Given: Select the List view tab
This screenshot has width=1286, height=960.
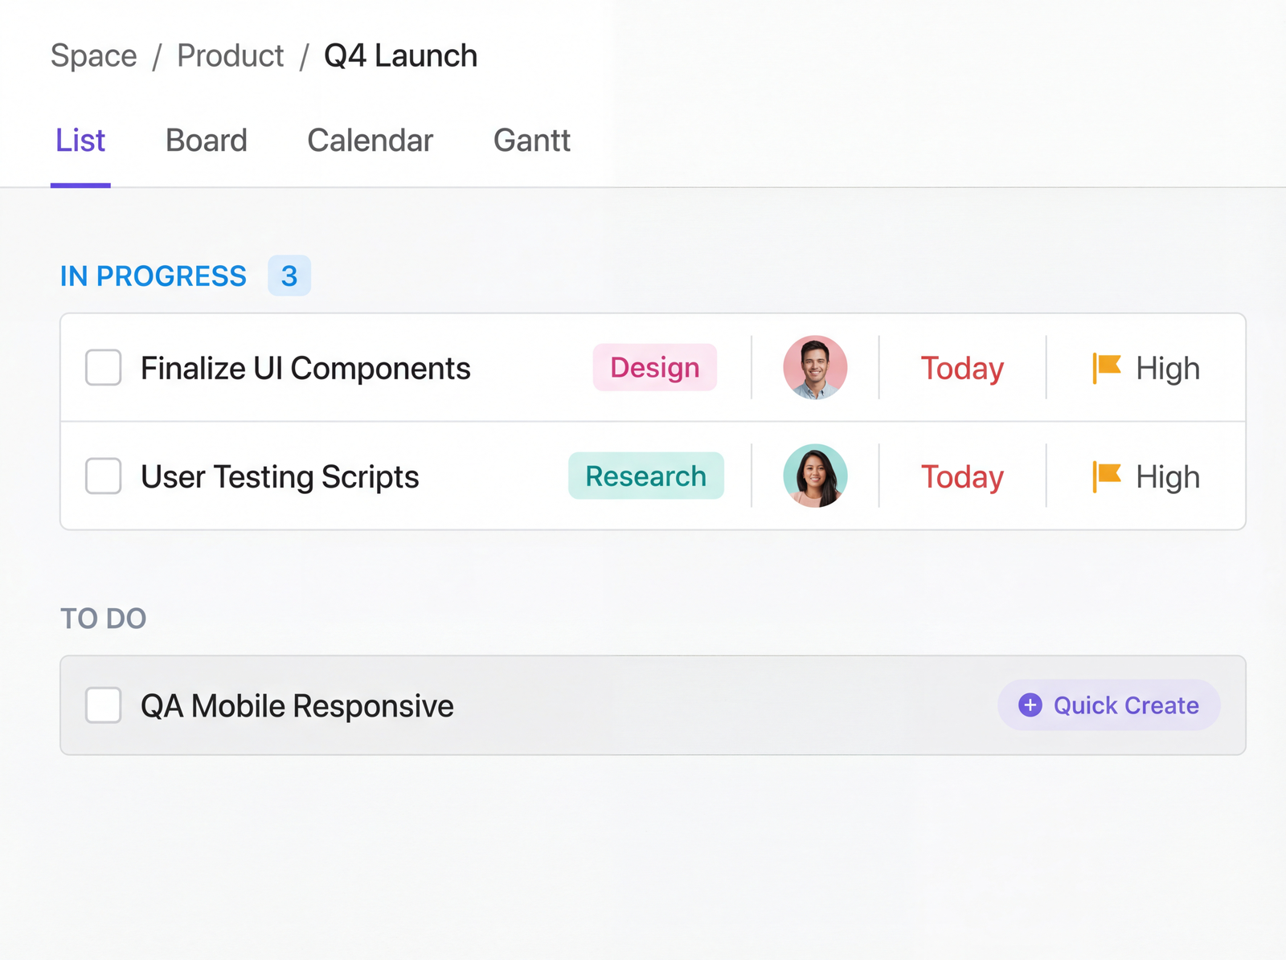Looking at the screenshot, I should (80, 141).
